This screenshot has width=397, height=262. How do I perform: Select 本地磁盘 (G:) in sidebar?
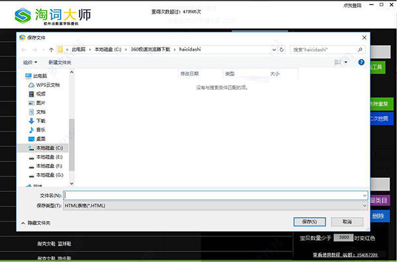point(46,175)
